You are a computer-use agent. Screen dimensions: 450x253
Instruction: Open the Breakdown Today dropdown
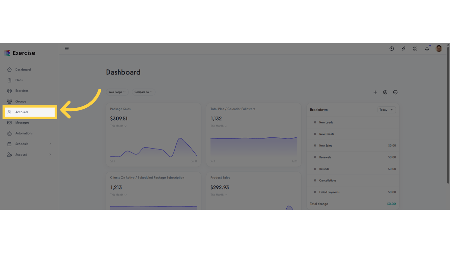[386, 110]
